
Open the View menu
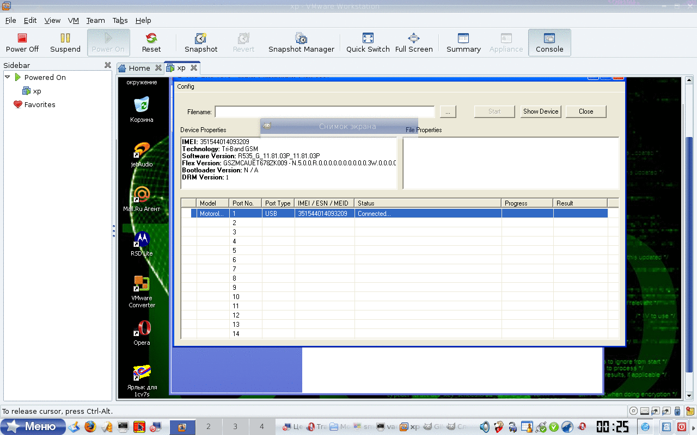coord(52,20)
